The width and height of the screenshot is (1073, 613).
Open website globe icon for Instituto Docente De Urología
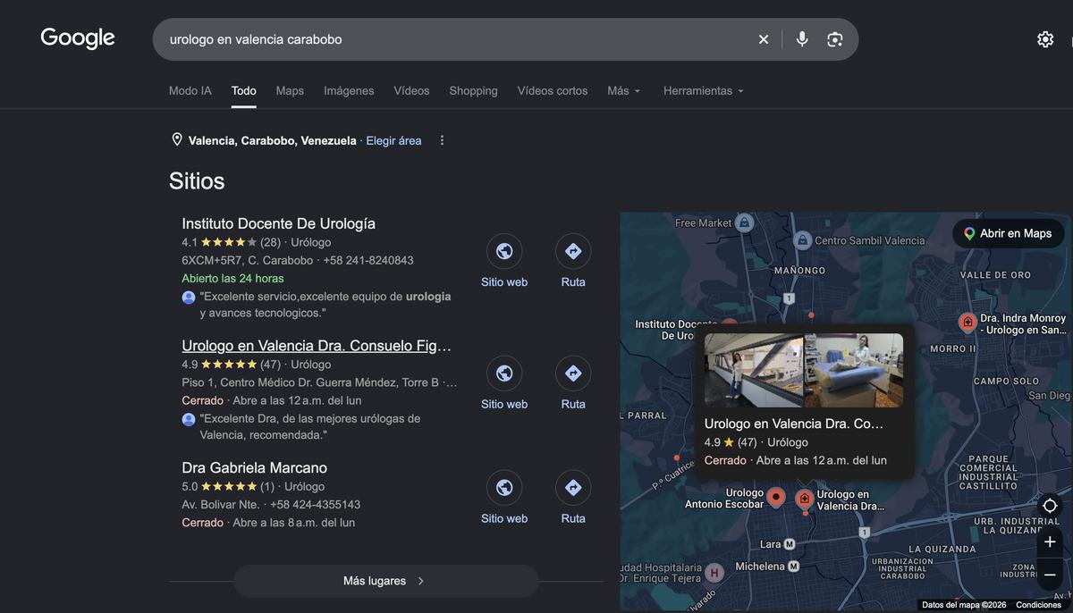click(x=504, y=251)
